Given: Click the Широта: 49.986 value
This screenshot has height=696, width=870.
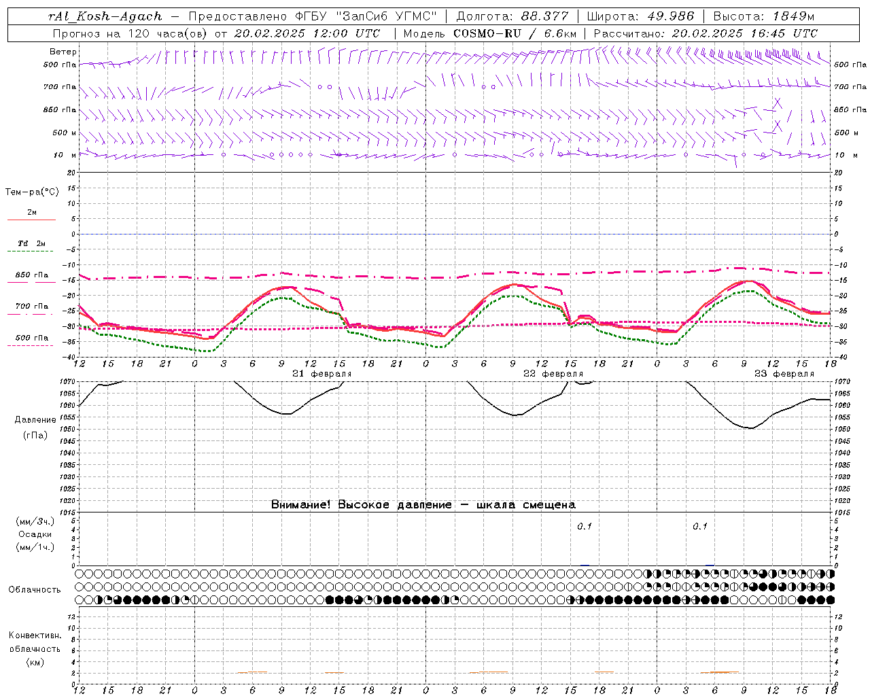Looking at the screenshot, I should coord(640,16).
